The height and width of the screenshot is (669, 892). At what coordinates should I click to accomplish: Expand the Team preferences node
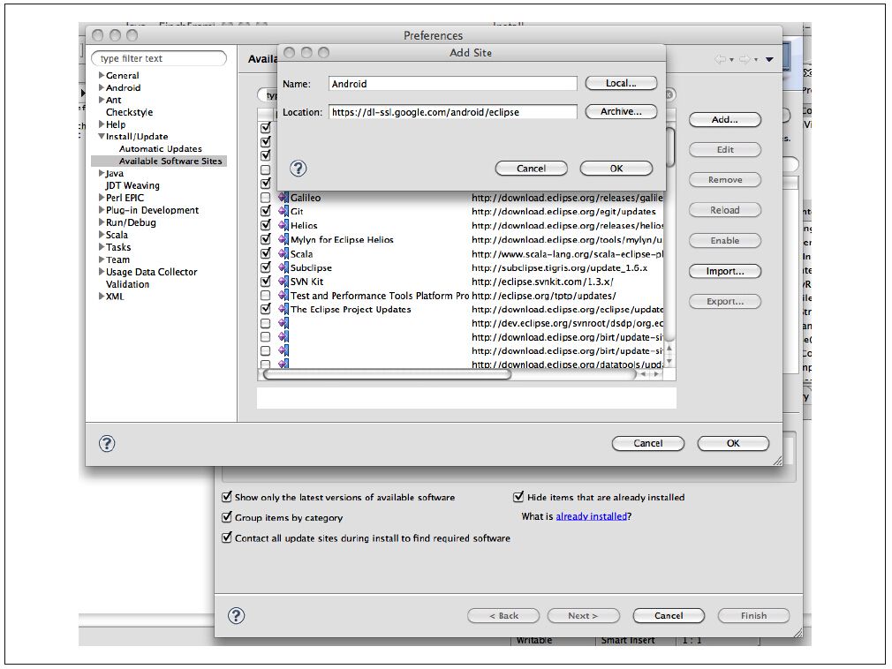[102, 259]
